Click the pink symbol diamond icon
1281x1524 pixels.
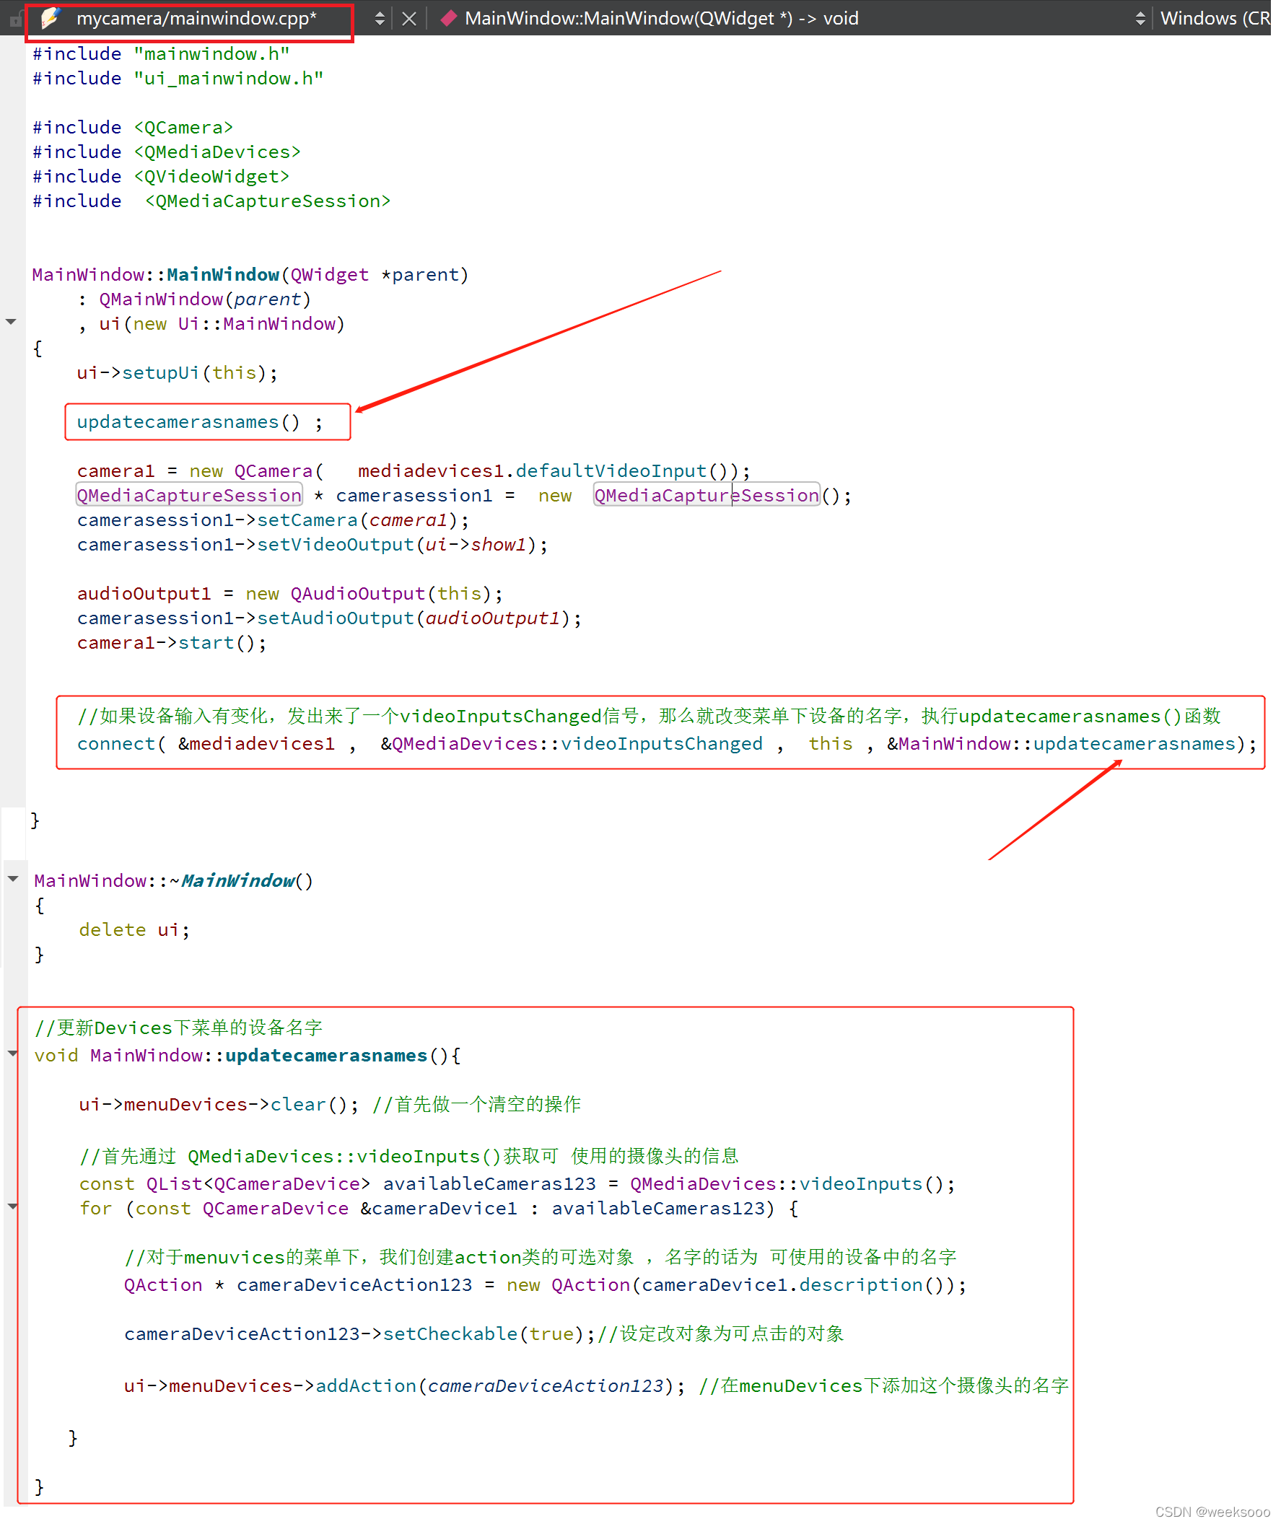pyautogui.click(x=448, y=18)
